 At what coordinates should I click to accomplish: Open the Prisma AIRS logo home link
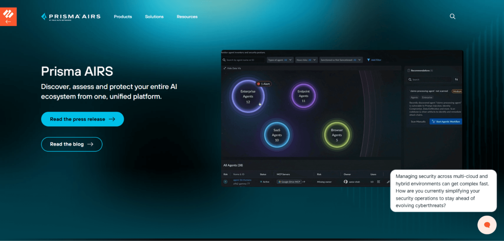pos(71,16)
